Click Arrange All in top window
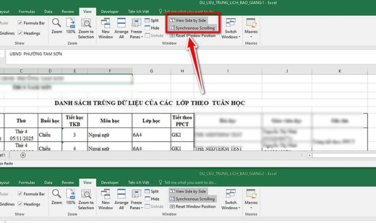Image resolution: width=376 pixels, height=223 pixels. [121, 28]
